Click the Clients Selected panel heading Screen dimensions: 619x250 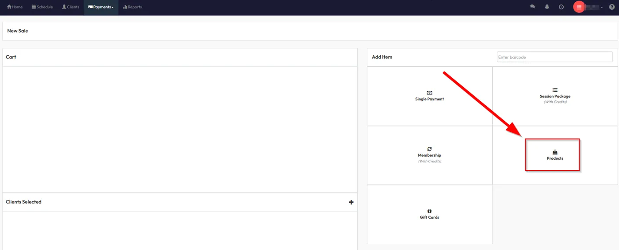click(23, 202)
